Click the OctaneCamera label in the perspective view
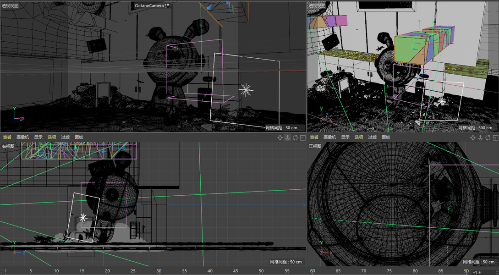 click(x=149, y=5)
